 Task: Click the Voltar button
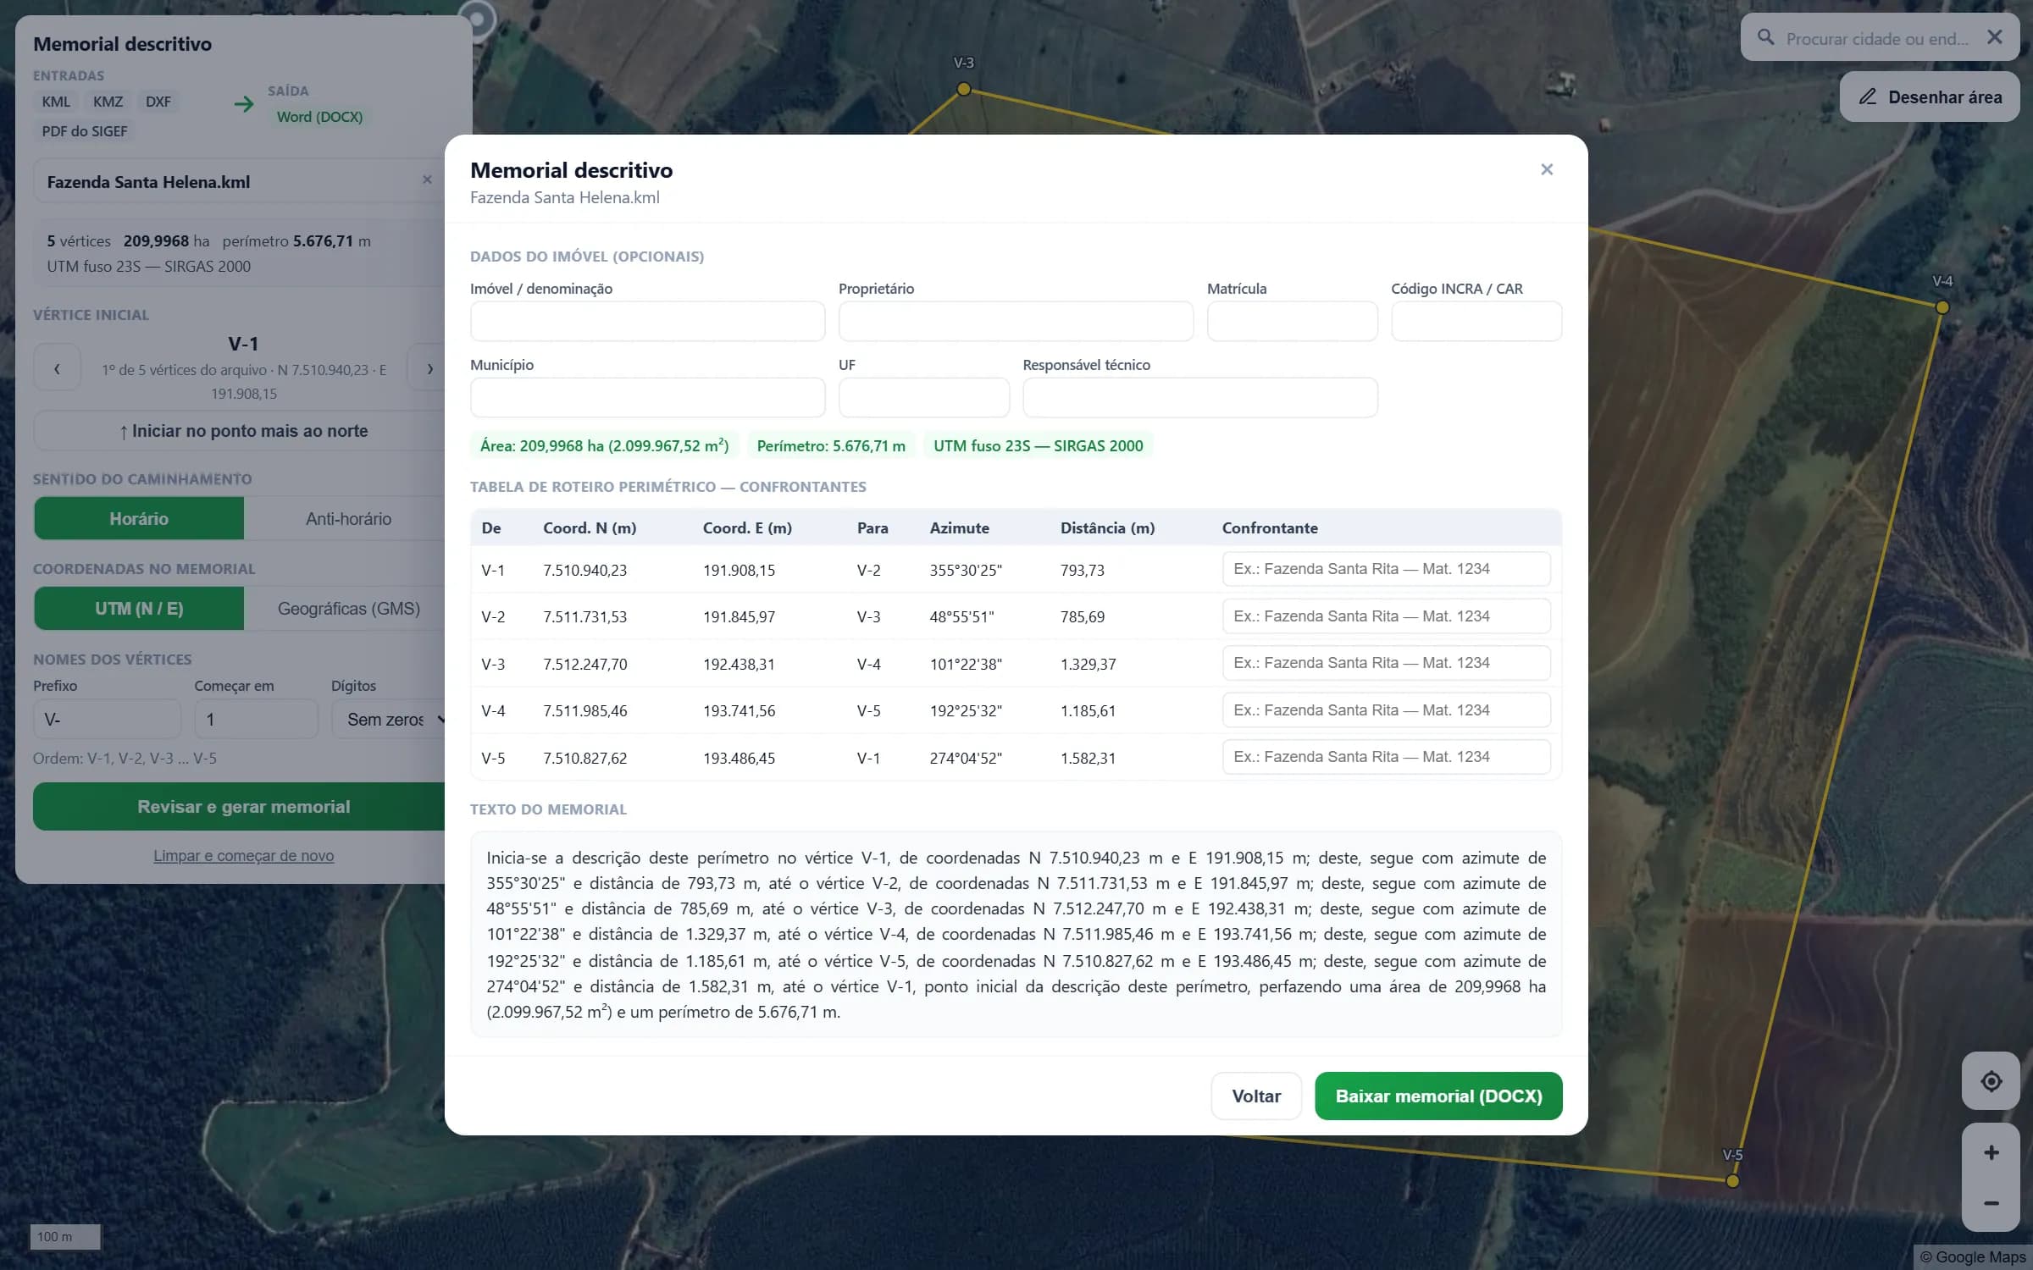[x=1256, y=1096]
